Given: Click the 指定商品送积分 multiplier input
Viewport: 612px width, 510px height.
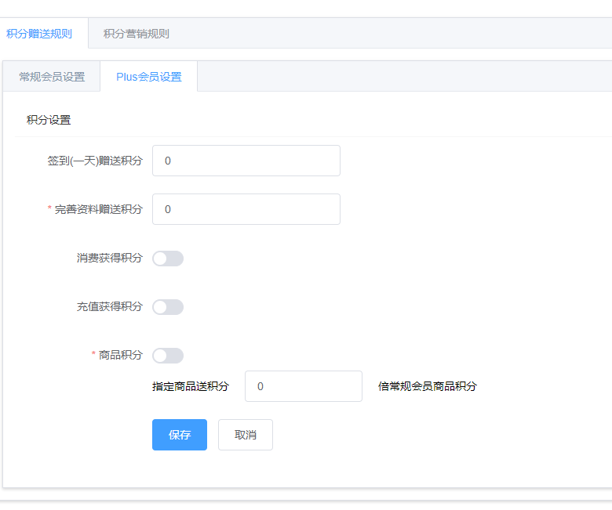Looking at the screenshot, I should pyautogui.click(x=303, y=386).
